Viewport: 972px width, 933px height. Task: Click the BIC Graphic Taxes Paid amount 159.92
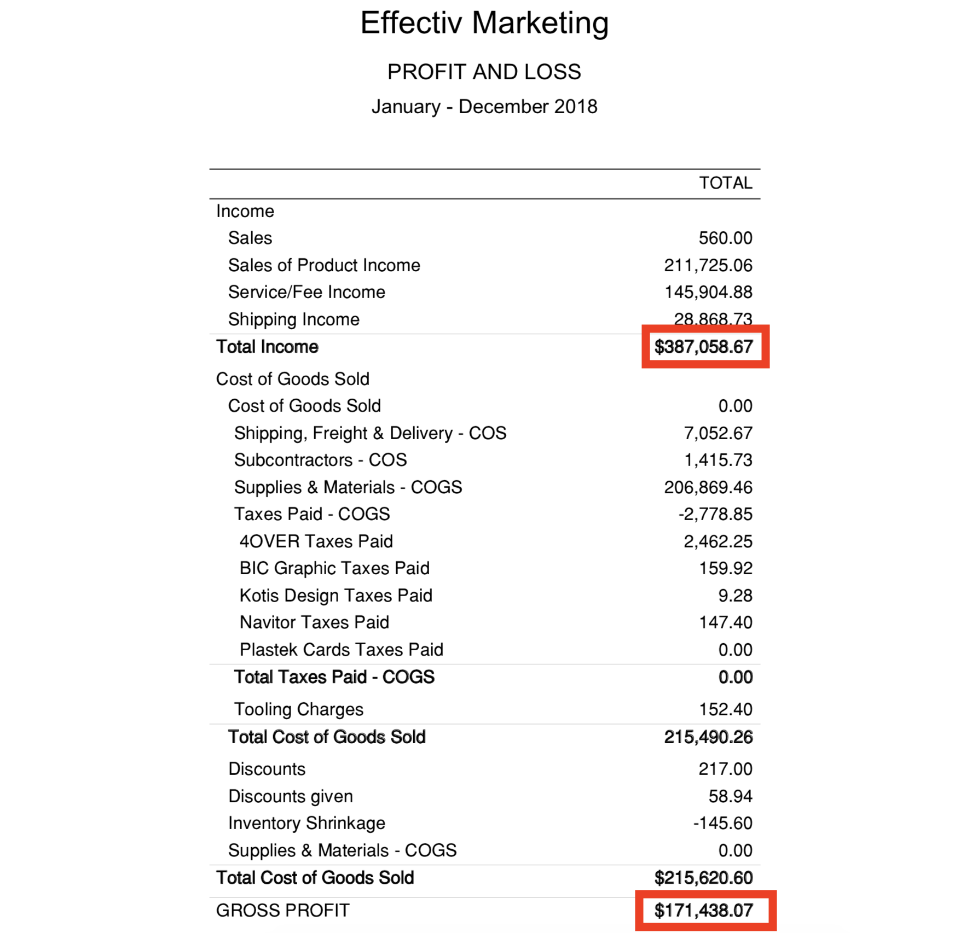click(725, 568)
